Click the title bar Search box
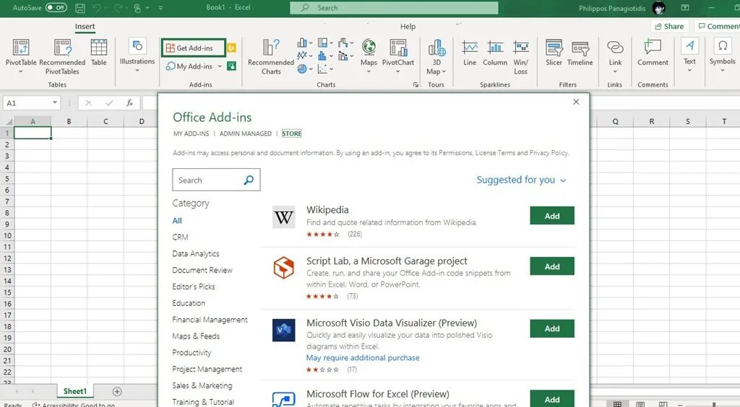The height and width of the screenshot is (407, 740). pyautogui.click(x=394, y=7)
